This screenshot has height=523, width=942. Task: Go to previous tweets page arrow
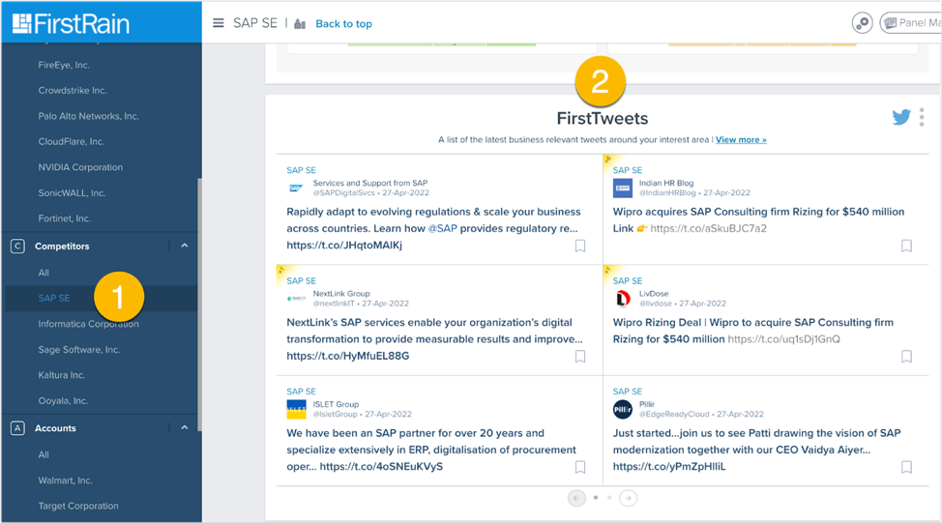(x=576, y=498)
